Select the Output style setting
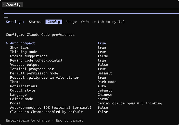The height and width of the screenshot is (125, 179). coord(23,90)
